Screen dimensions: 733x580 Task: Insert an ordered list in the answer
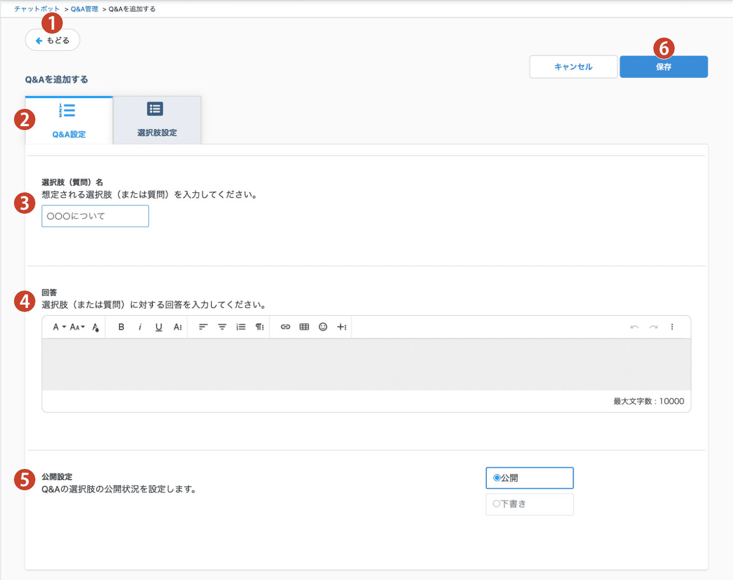click(x=241, y=327)
